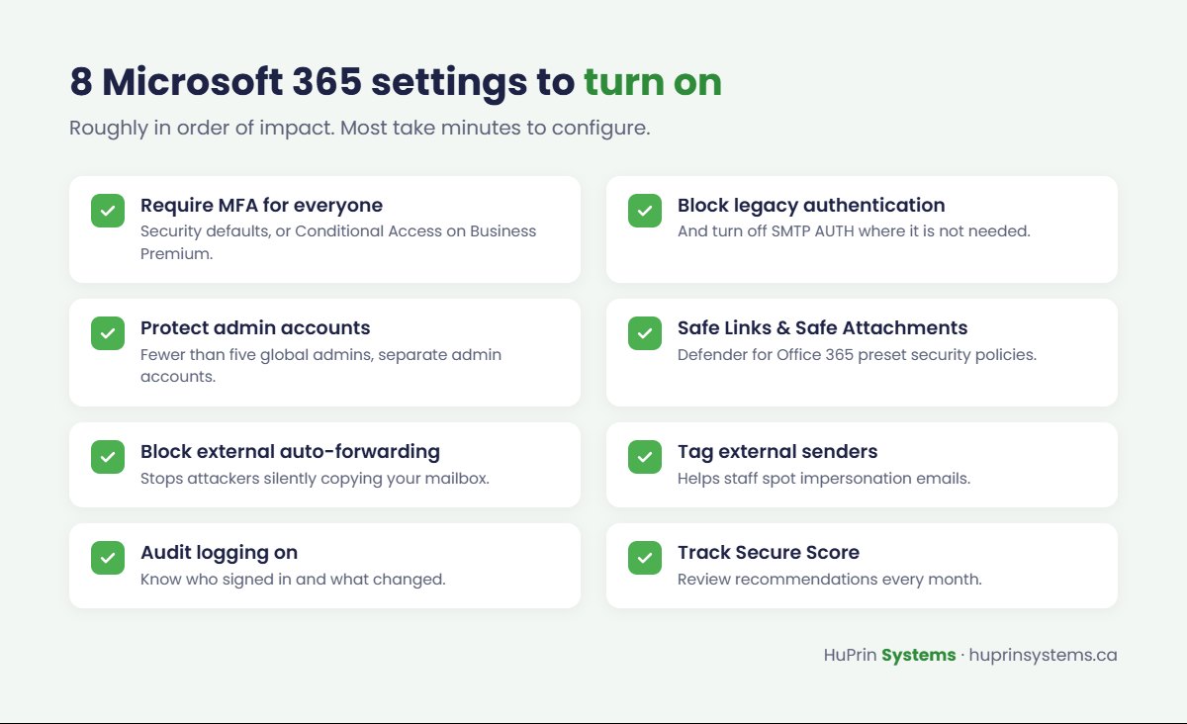Click the HuPrin Systems brand name
Image resolution: width=1187 pixels, height=724 pixels.
click(x=889, y=655)
